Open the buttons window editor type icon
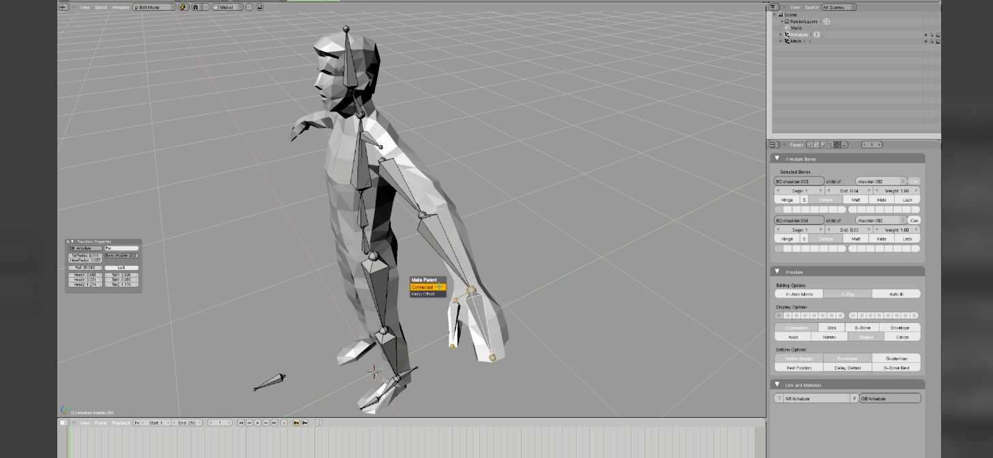 coord(773,144)
